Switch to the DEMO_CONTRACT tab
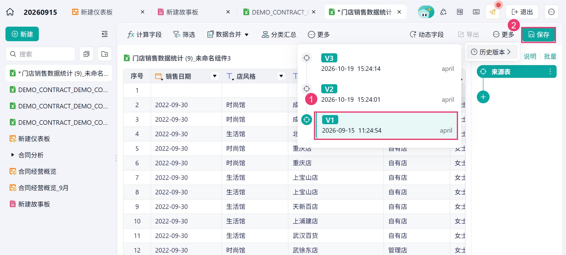This screenshot has height=255, width=566. pyautogui.click(x=276, y=12)
